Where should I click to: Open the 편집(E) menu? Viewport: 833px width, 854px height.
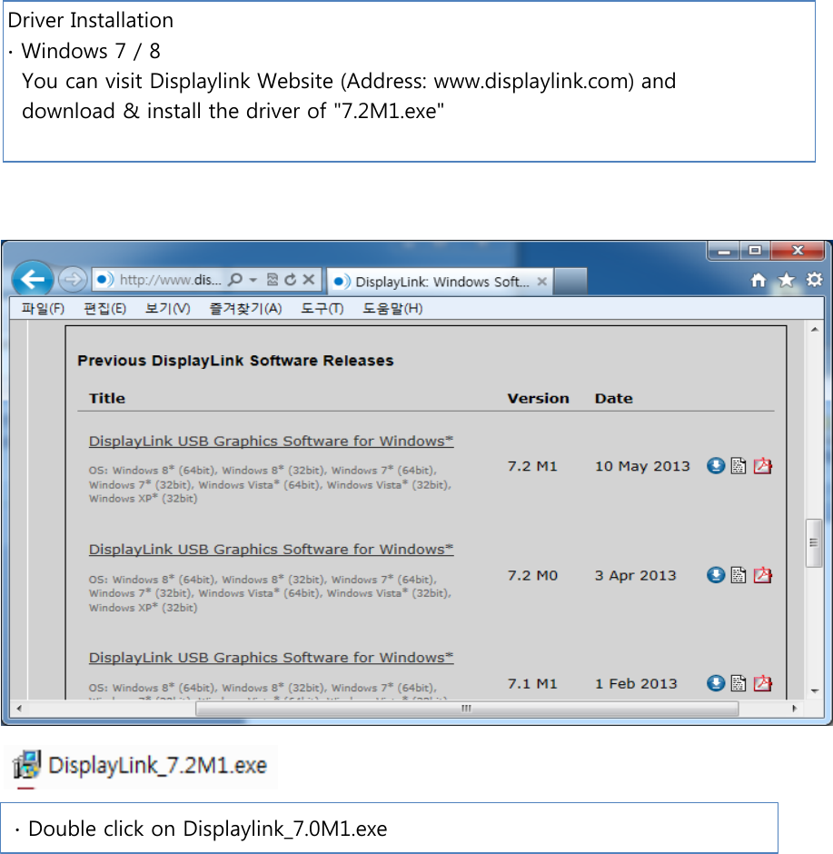[104, 309]
